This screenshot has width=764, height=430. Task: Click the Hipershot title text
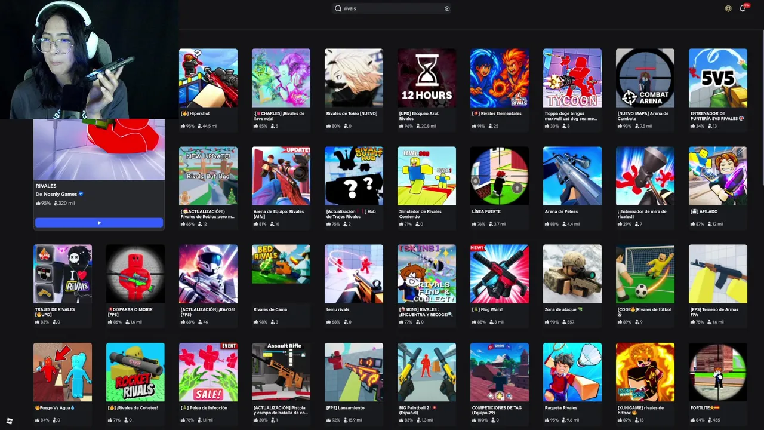[195, 113]
